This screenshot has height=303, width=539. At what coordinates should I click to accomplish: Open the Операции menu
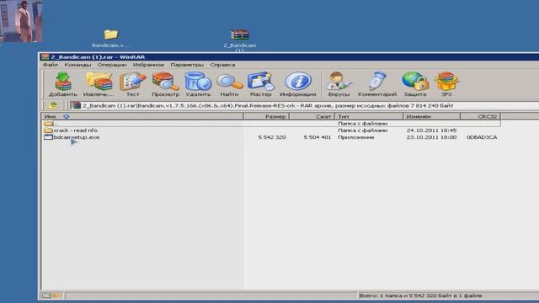click(112, 65)
